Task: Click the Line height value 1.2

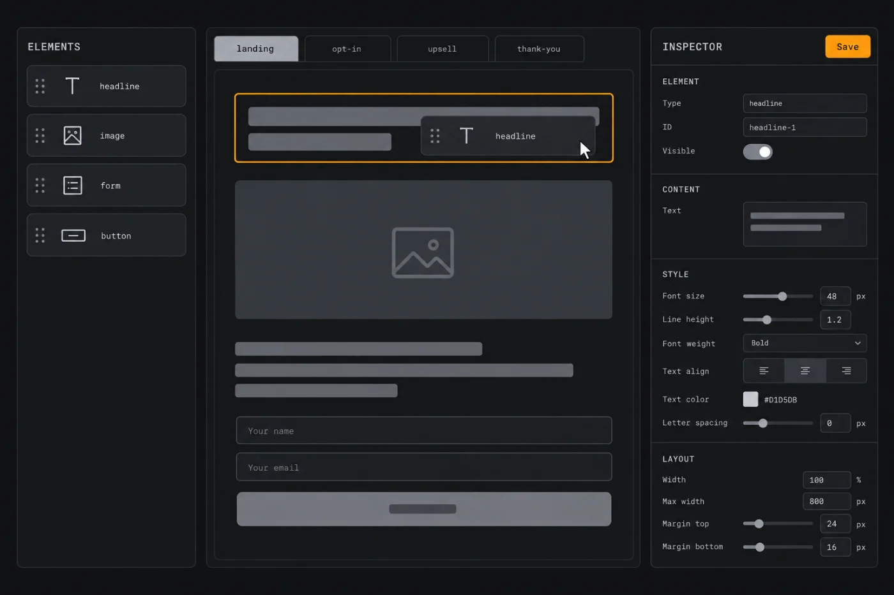Action: coord(835,320)
